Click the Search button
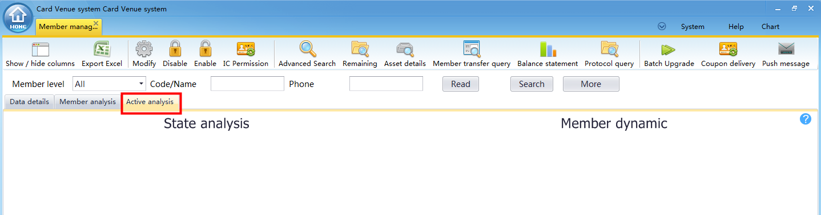 532,84
